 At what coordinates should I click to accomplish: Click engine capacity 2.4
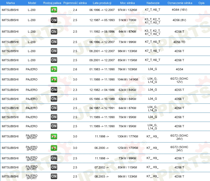click(x=75, y=10)
